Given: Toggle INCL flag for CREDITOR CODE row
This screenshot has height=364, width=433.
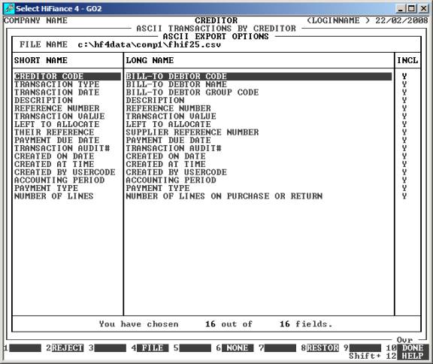Looking at the screenshot, I should tap(404, 76).
